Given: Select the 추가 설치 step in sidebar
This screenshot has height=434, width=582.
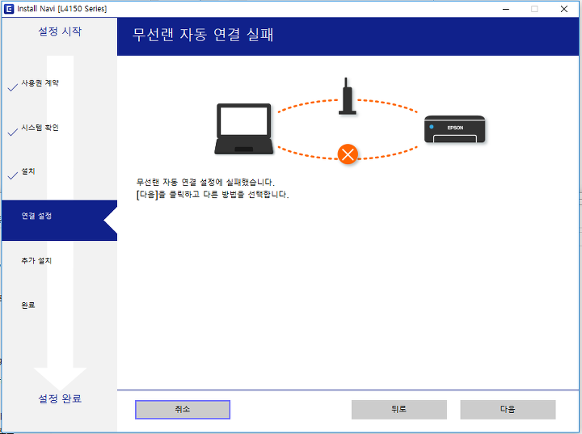Looking at the screenshot, I should click(36, 261).
